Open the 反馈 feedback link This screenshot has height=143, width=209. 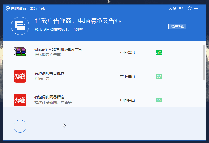point(172,9)
